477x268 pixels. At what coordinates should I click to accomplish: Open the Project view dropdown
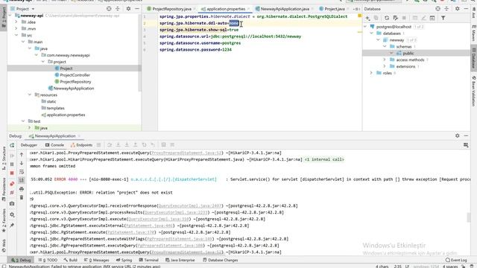pyautogui.click(x=22, y=9)
